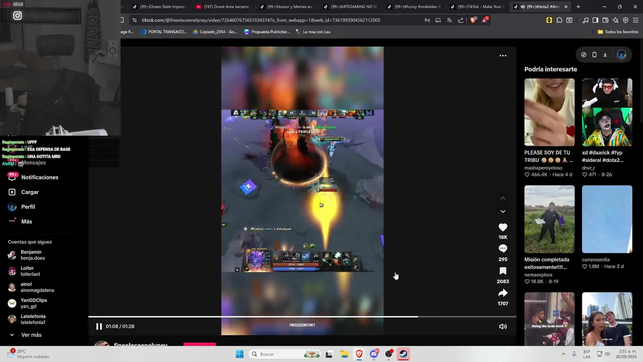Share the video using the arrow icon
Viewport: 643px width, 362px height.
(503, 293)
